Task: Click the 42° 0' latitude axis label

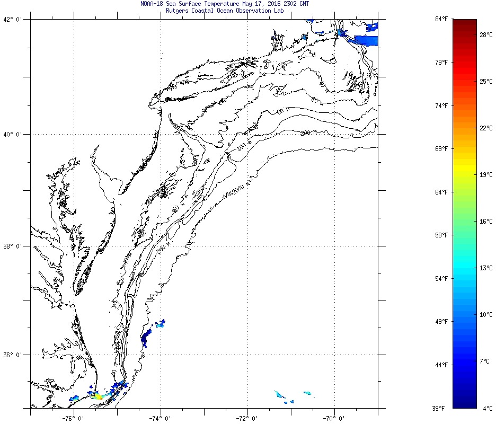Action: pos(13,20)
